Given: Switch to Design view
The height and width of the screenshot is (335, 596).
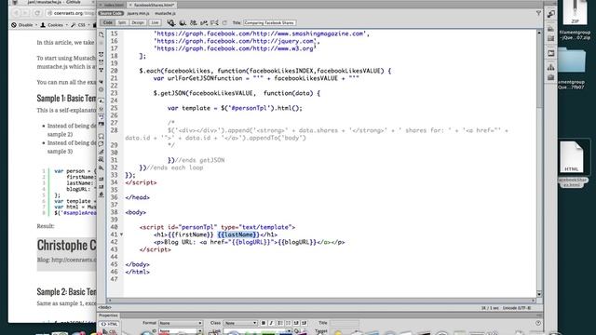Looking at the screenshot, I should tap(138, 22).
